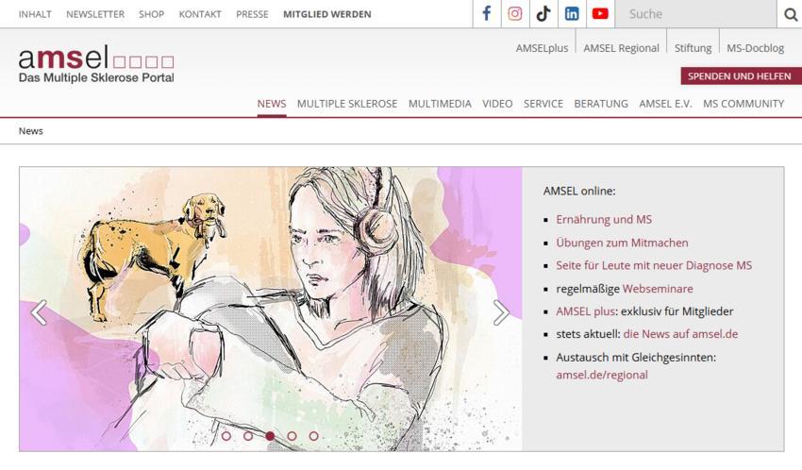Open die News auf amsel.de link

pyautogui.click(x=680, y=334)
